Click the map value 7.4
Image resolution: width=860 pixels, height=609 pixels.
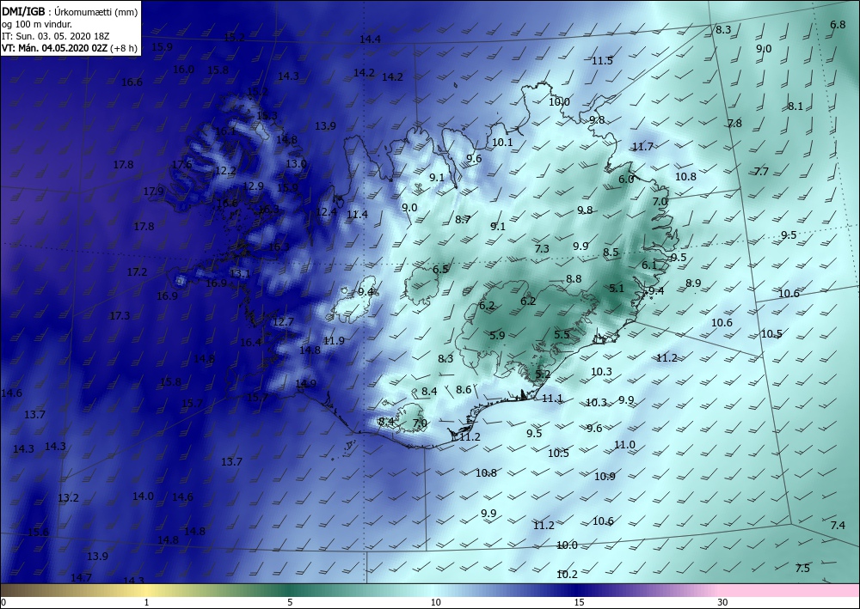(838, 526)
